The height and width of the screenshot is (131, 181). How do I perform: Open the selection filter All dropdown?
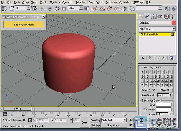click(28, 8)
